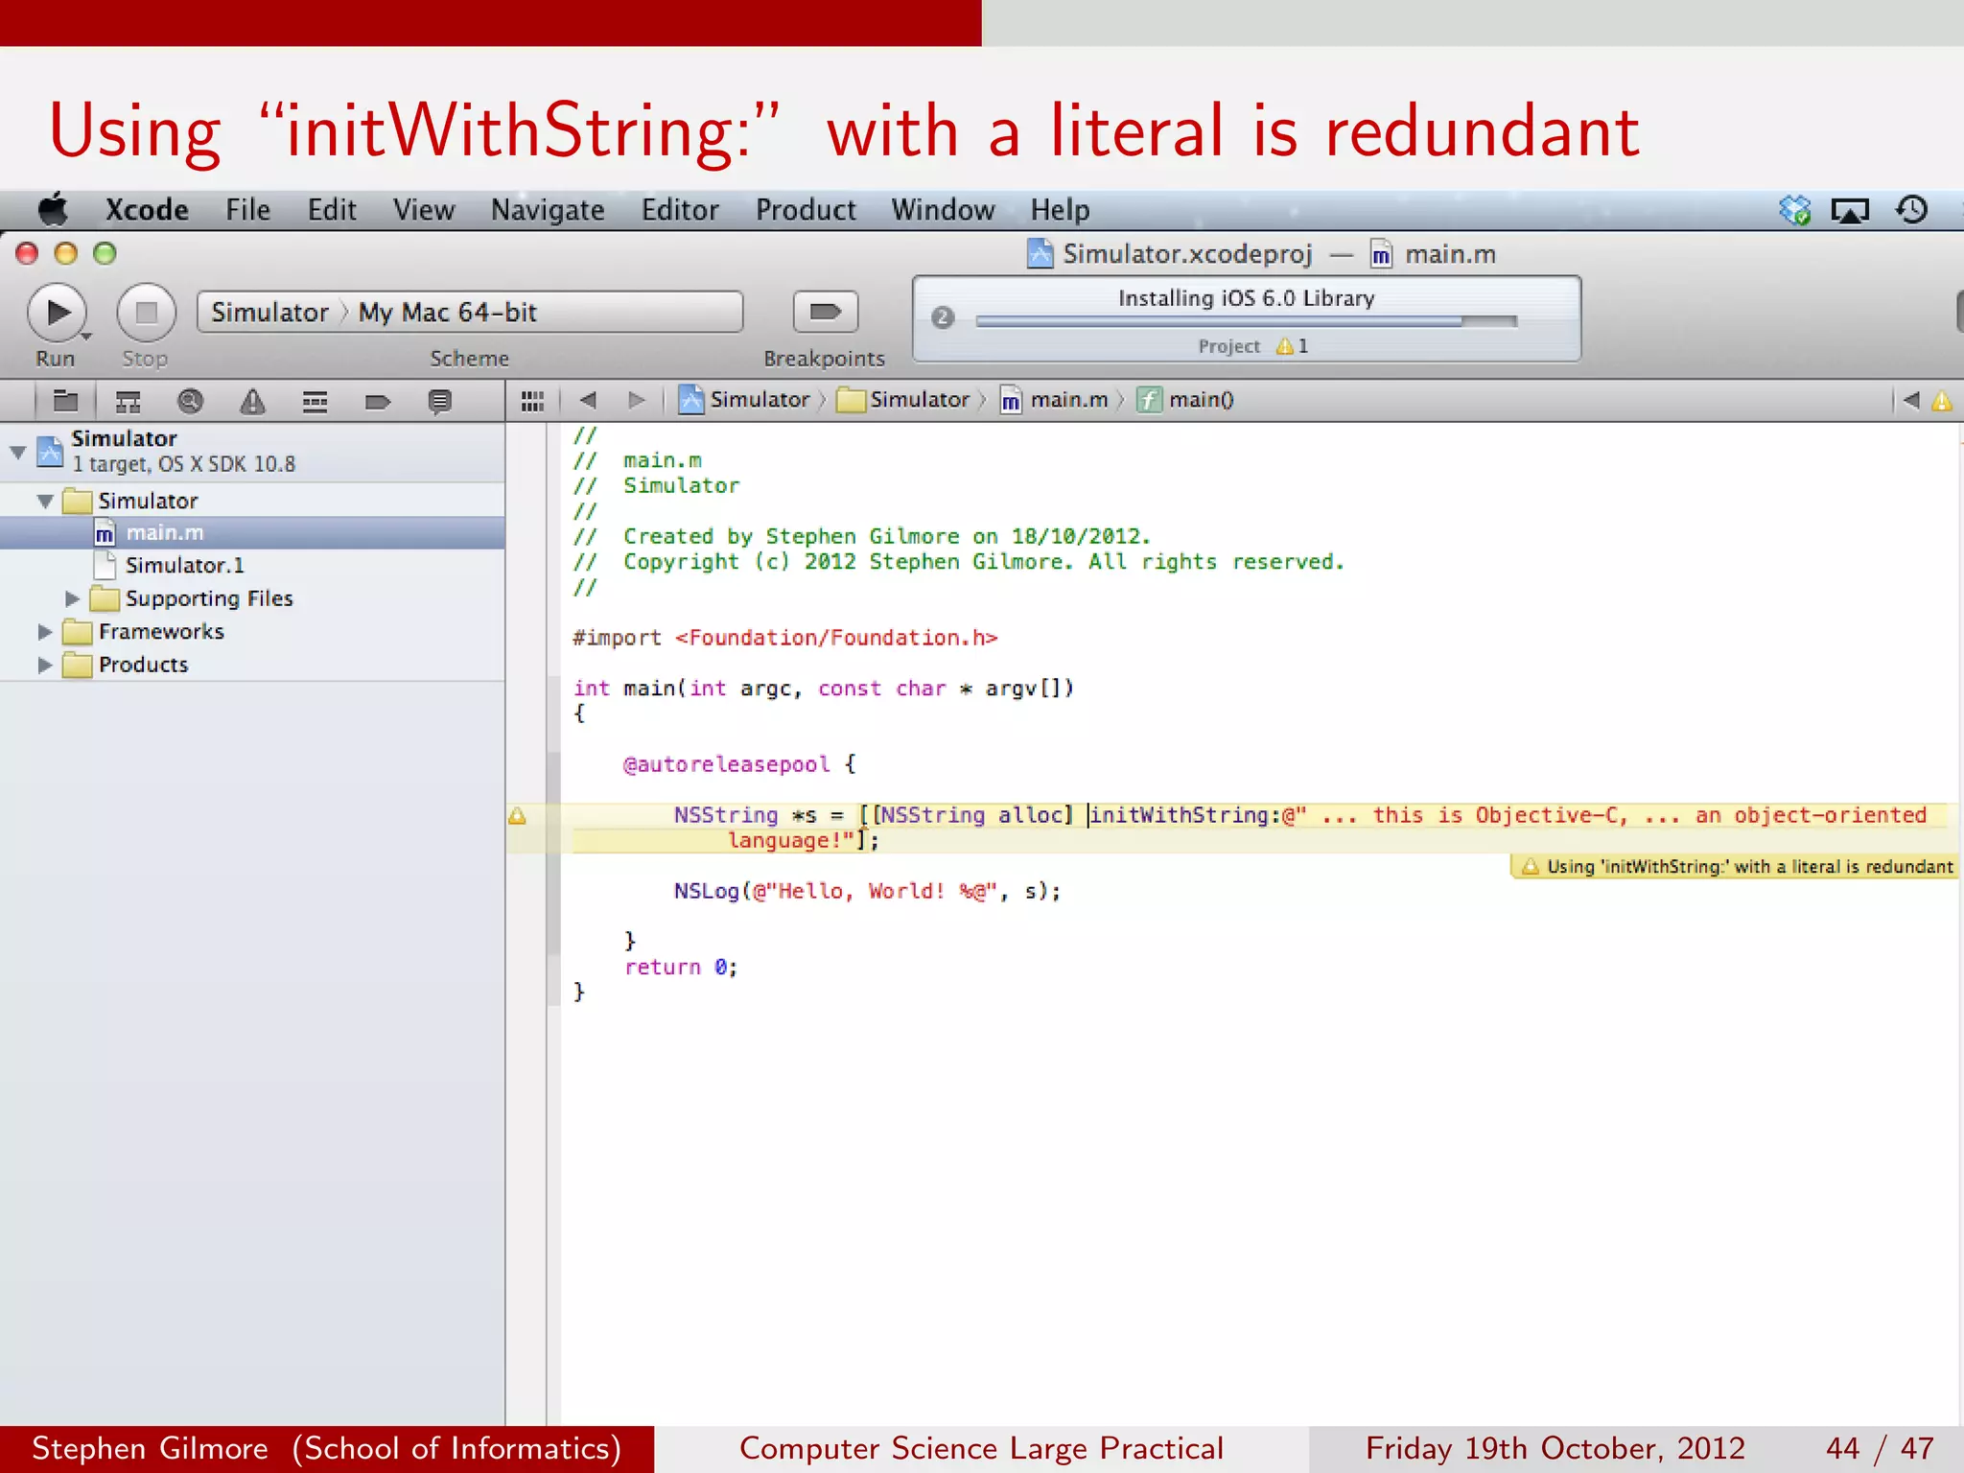Screen dimensions: 1964x1473
Task: Click the activity count badge 2
Action: tap(943, 317)
